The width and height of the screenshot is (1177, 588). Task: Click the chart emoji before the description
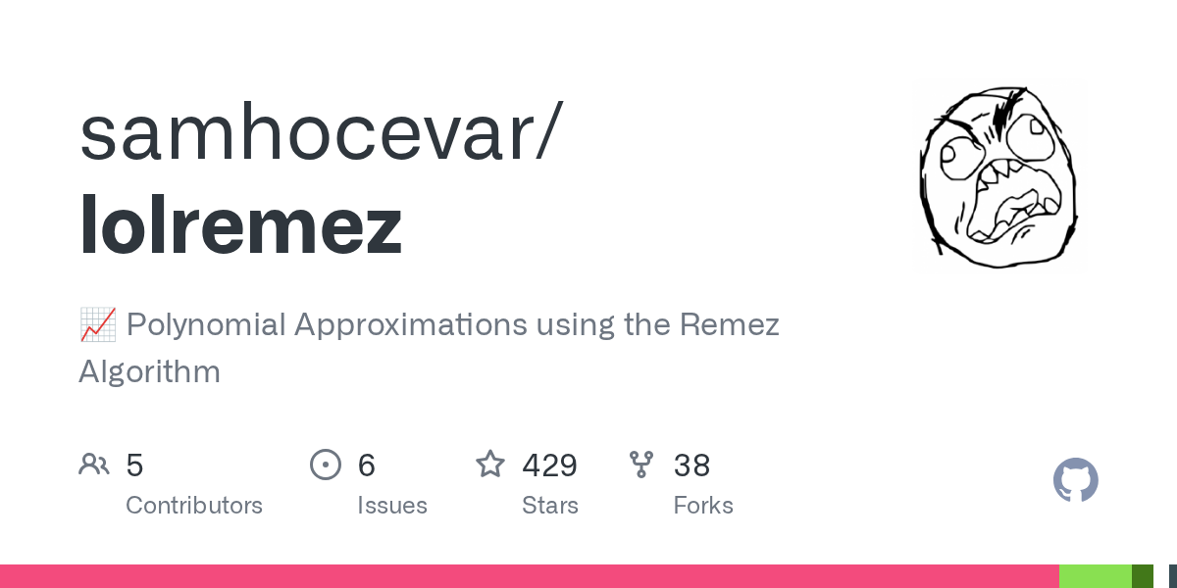(97, 324)
